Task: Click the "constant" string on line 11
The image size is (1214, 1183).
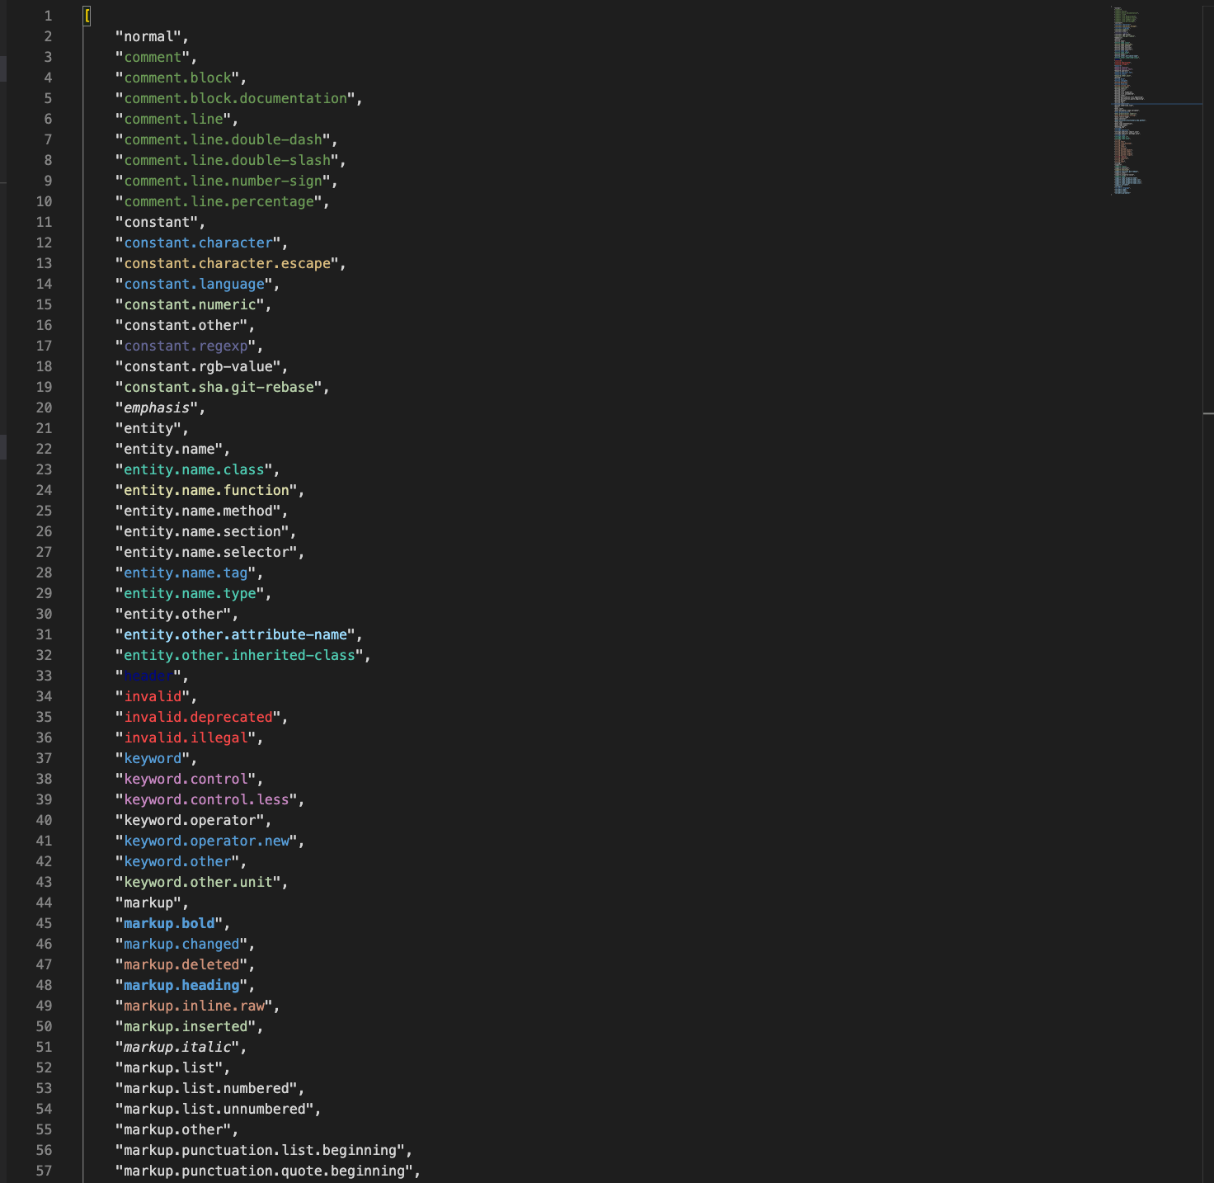Action: (x=157, y=222)
